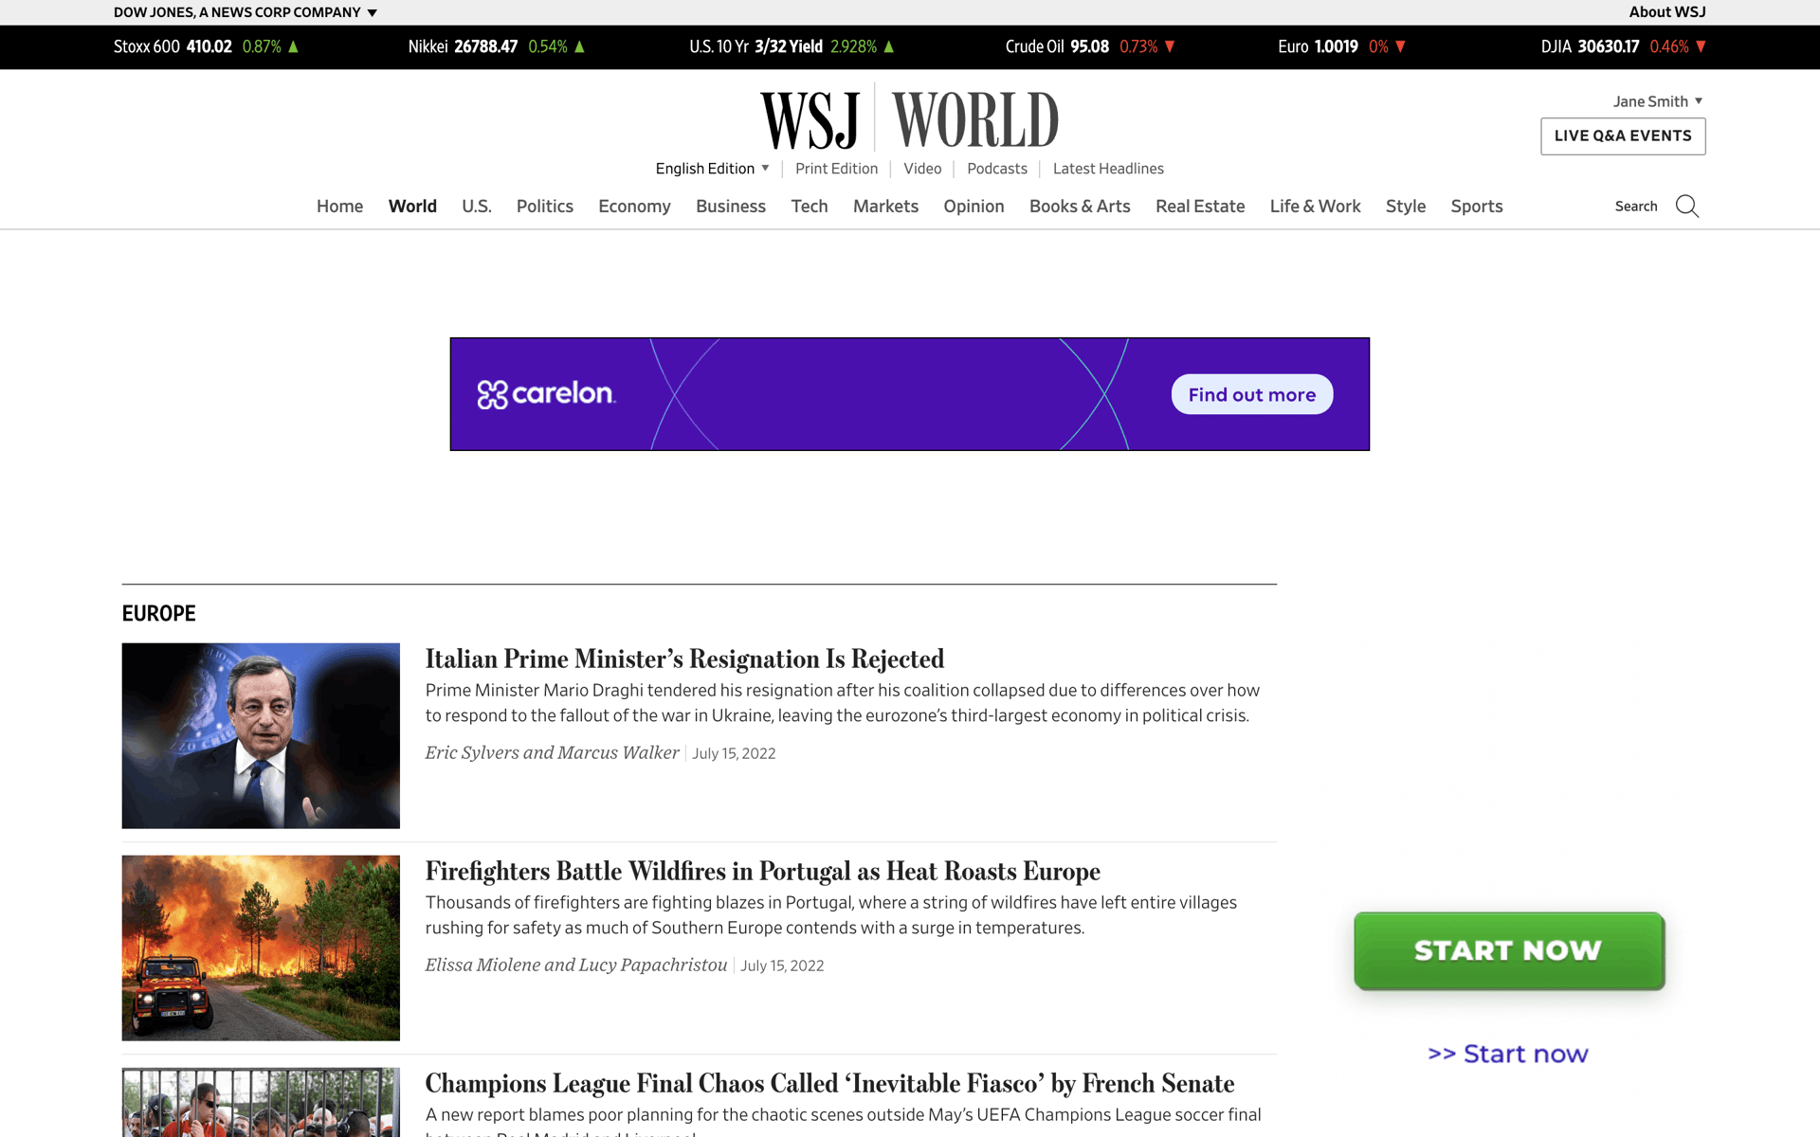Navigate to Economy section
The image size is (1820, 1137).
(634, 207)
